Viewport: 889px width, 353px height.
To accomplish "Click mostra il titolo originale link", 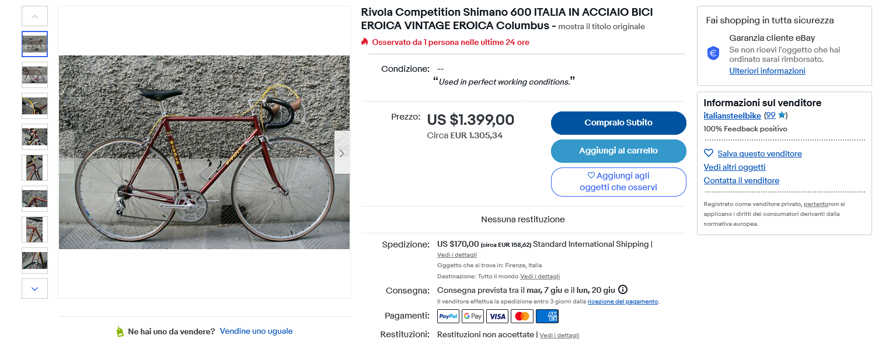I will 601,27.
